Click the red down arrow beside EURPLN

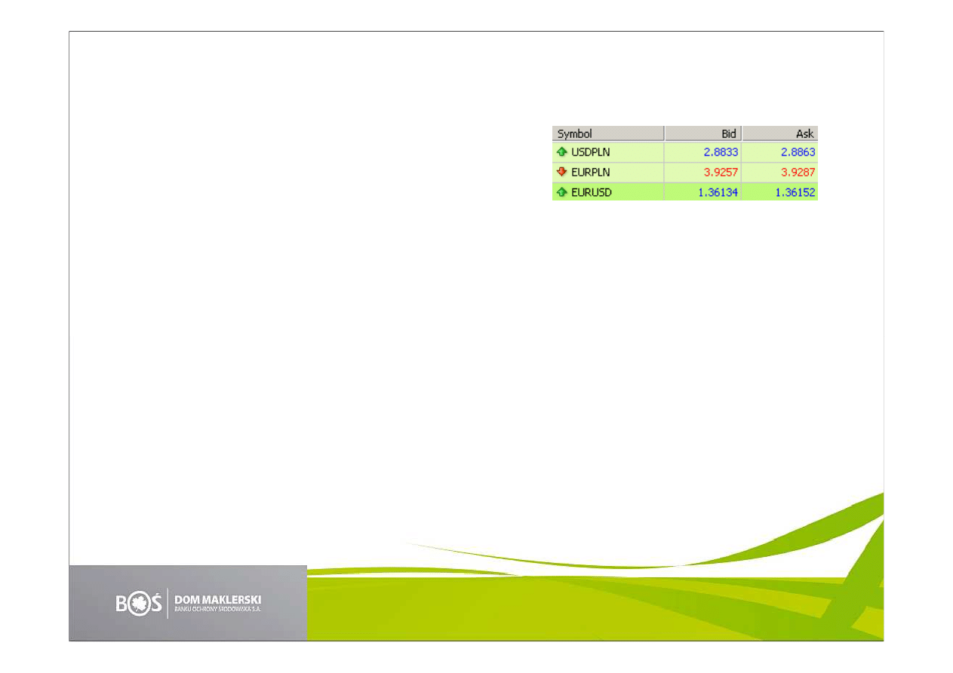(x=561, y=172)
